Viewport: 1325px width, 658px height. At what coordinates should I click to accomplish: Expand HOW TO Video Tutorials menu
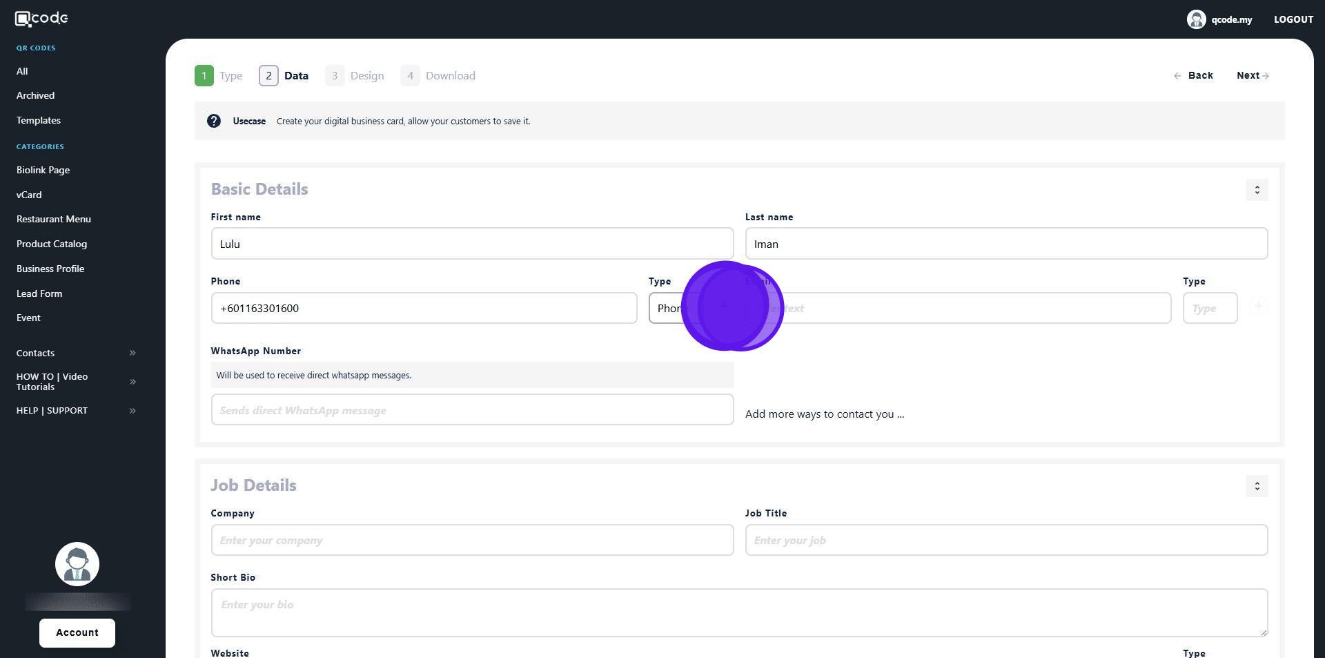click(132, 382)
